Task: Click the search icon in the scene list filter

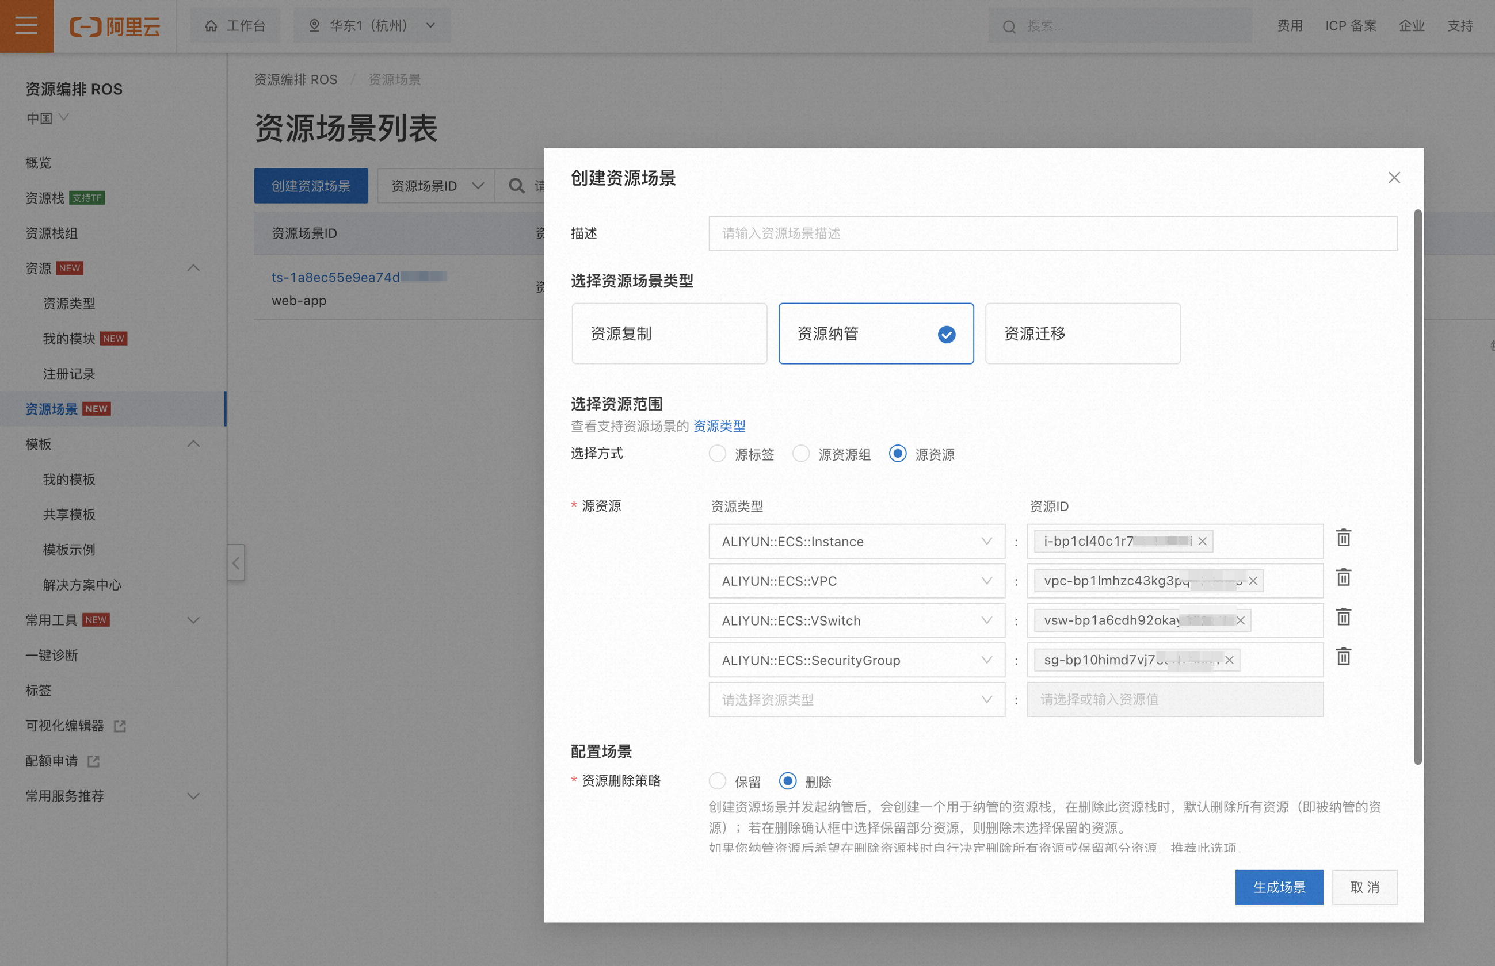Action: [x=517, y=186]
